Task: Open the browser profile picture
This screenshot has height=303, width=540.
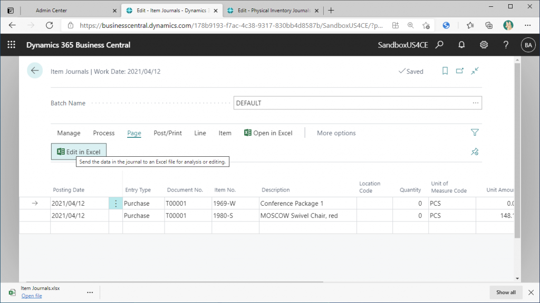Action: (508, 25)
